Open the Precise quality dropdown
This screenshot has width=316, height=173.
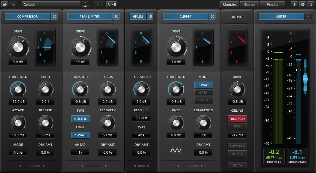click(x=273, y=4)
